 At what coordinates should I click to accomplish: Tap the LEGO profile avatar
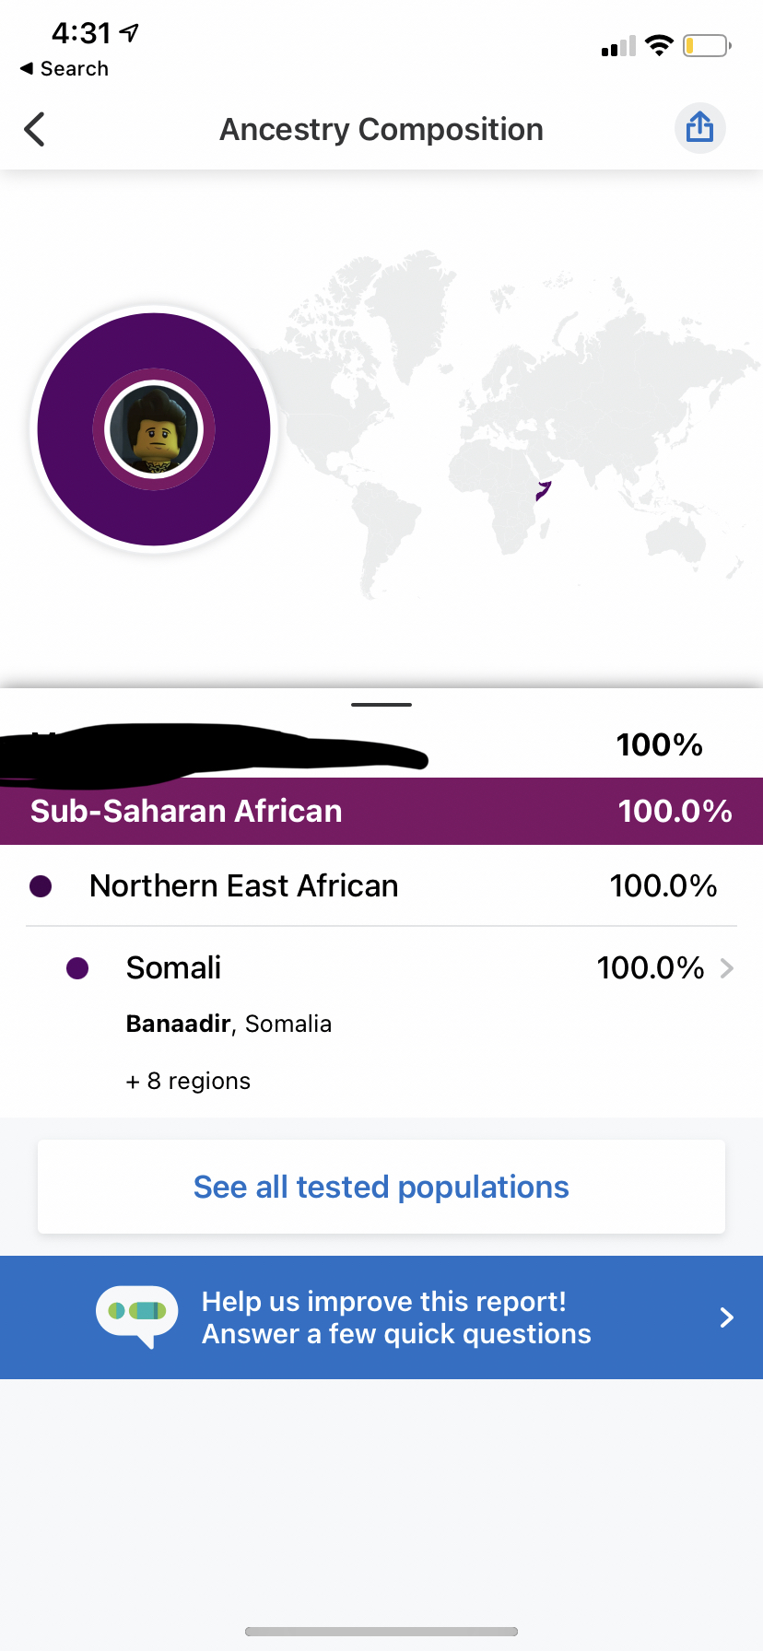pyautogui.click(x=154, y=429)
